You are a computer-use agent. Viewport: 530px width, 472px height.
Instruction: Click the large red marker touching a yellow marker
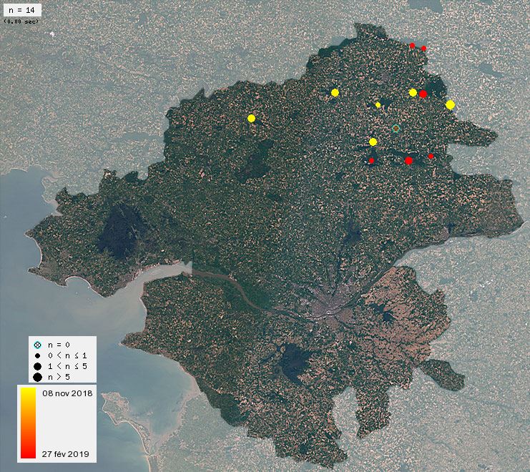click(x=423, y=94)
